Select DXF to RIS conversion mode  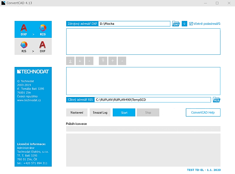point(33,30)
